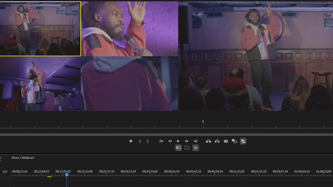Play the multicam sequence
Screen dimensions: 333x187
click(178, 141)
